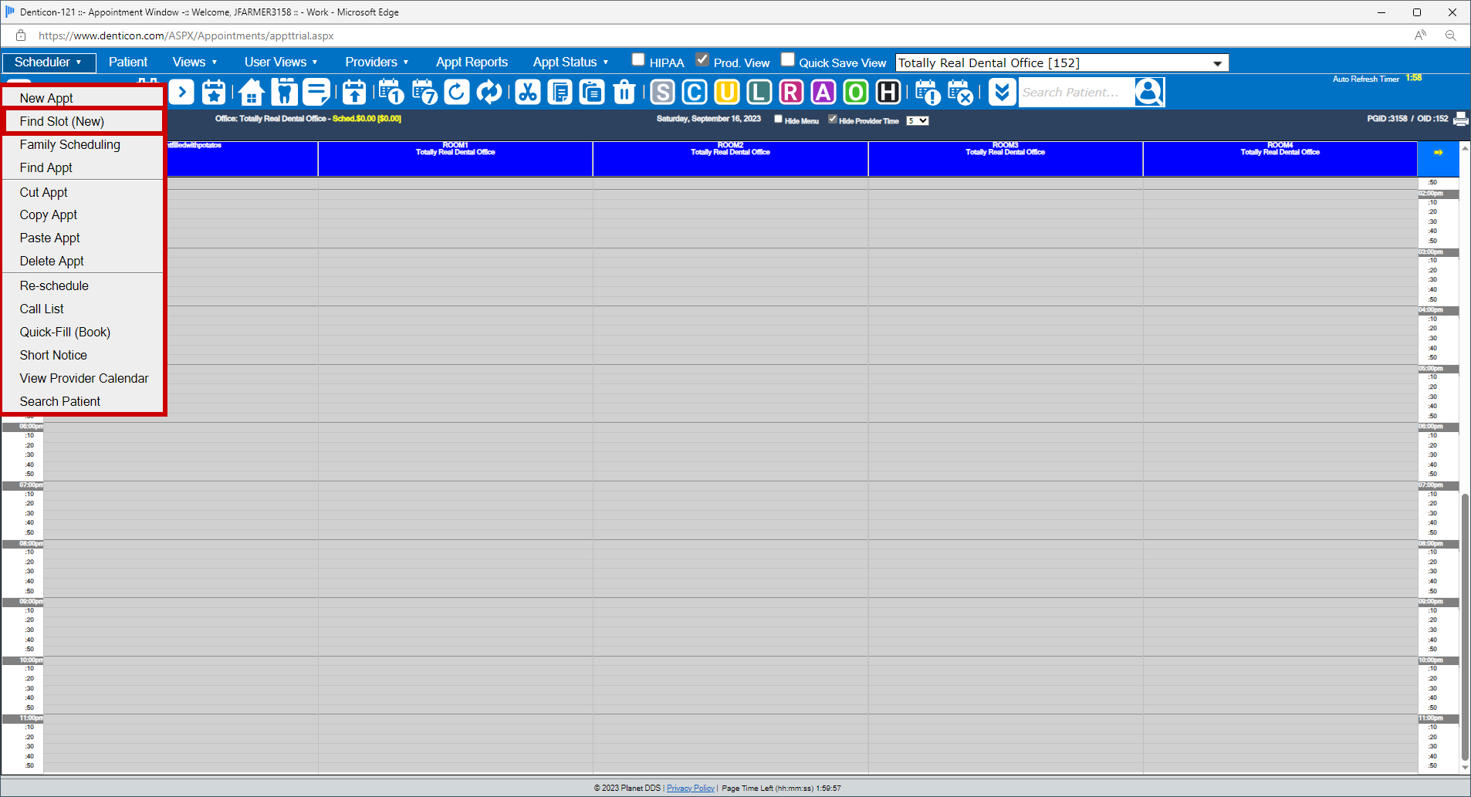1471x797 pixels.
Task: Choose Cut Appt menu entry
Action: (83, 192)
